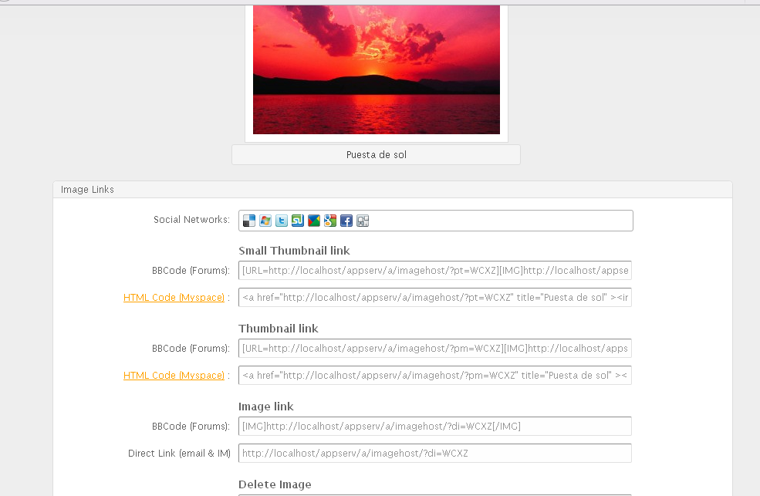This screenshot has width=760, height=496.
Task: Click the 'Image link' heading
Action: click(266, 407)
